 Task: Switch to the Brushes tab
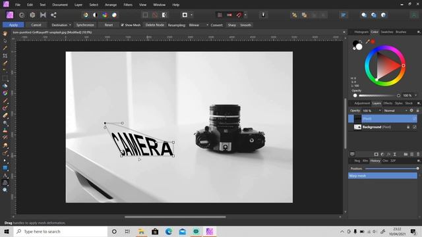[401, 32]
